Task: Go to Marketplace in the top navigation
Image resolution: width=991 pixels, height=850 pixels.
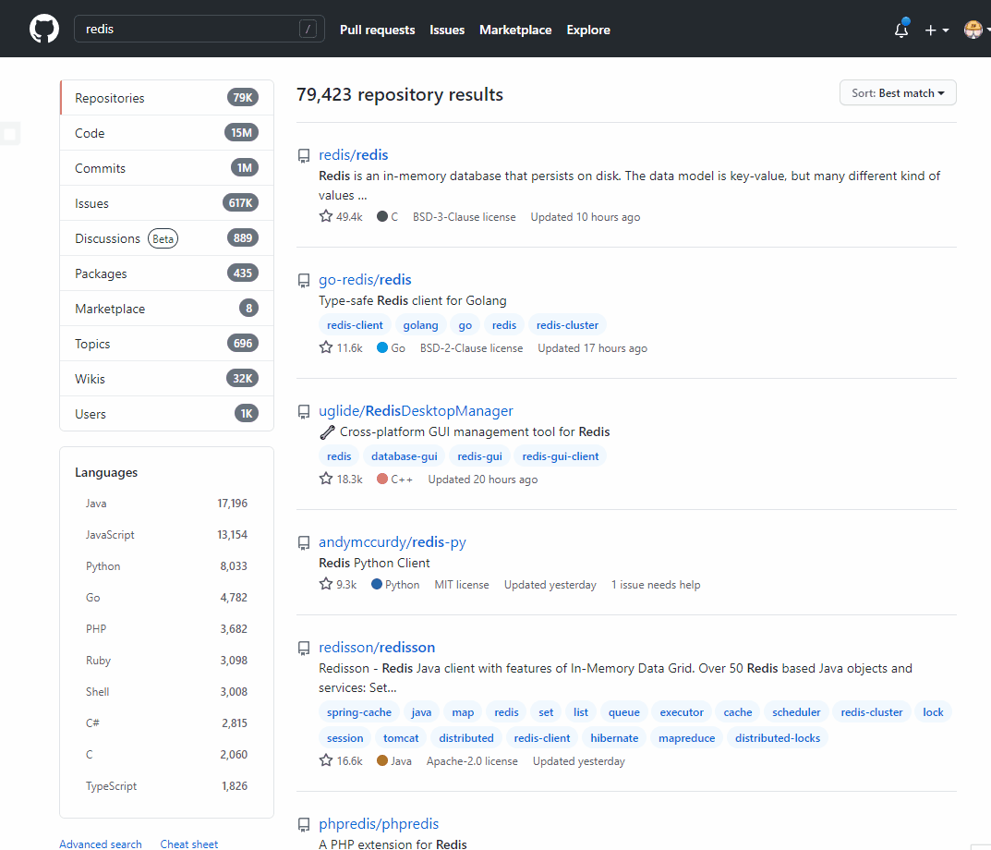Action: pos(515,30)
